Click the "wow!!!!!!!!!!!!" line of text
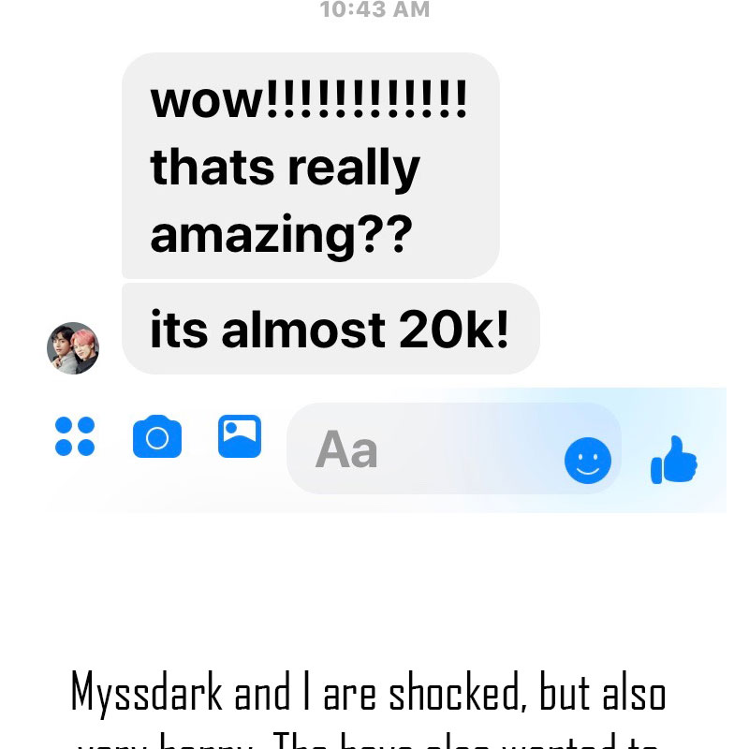This screenshot has width=749, height=749. pyautogui.click(x=309, y=100)
